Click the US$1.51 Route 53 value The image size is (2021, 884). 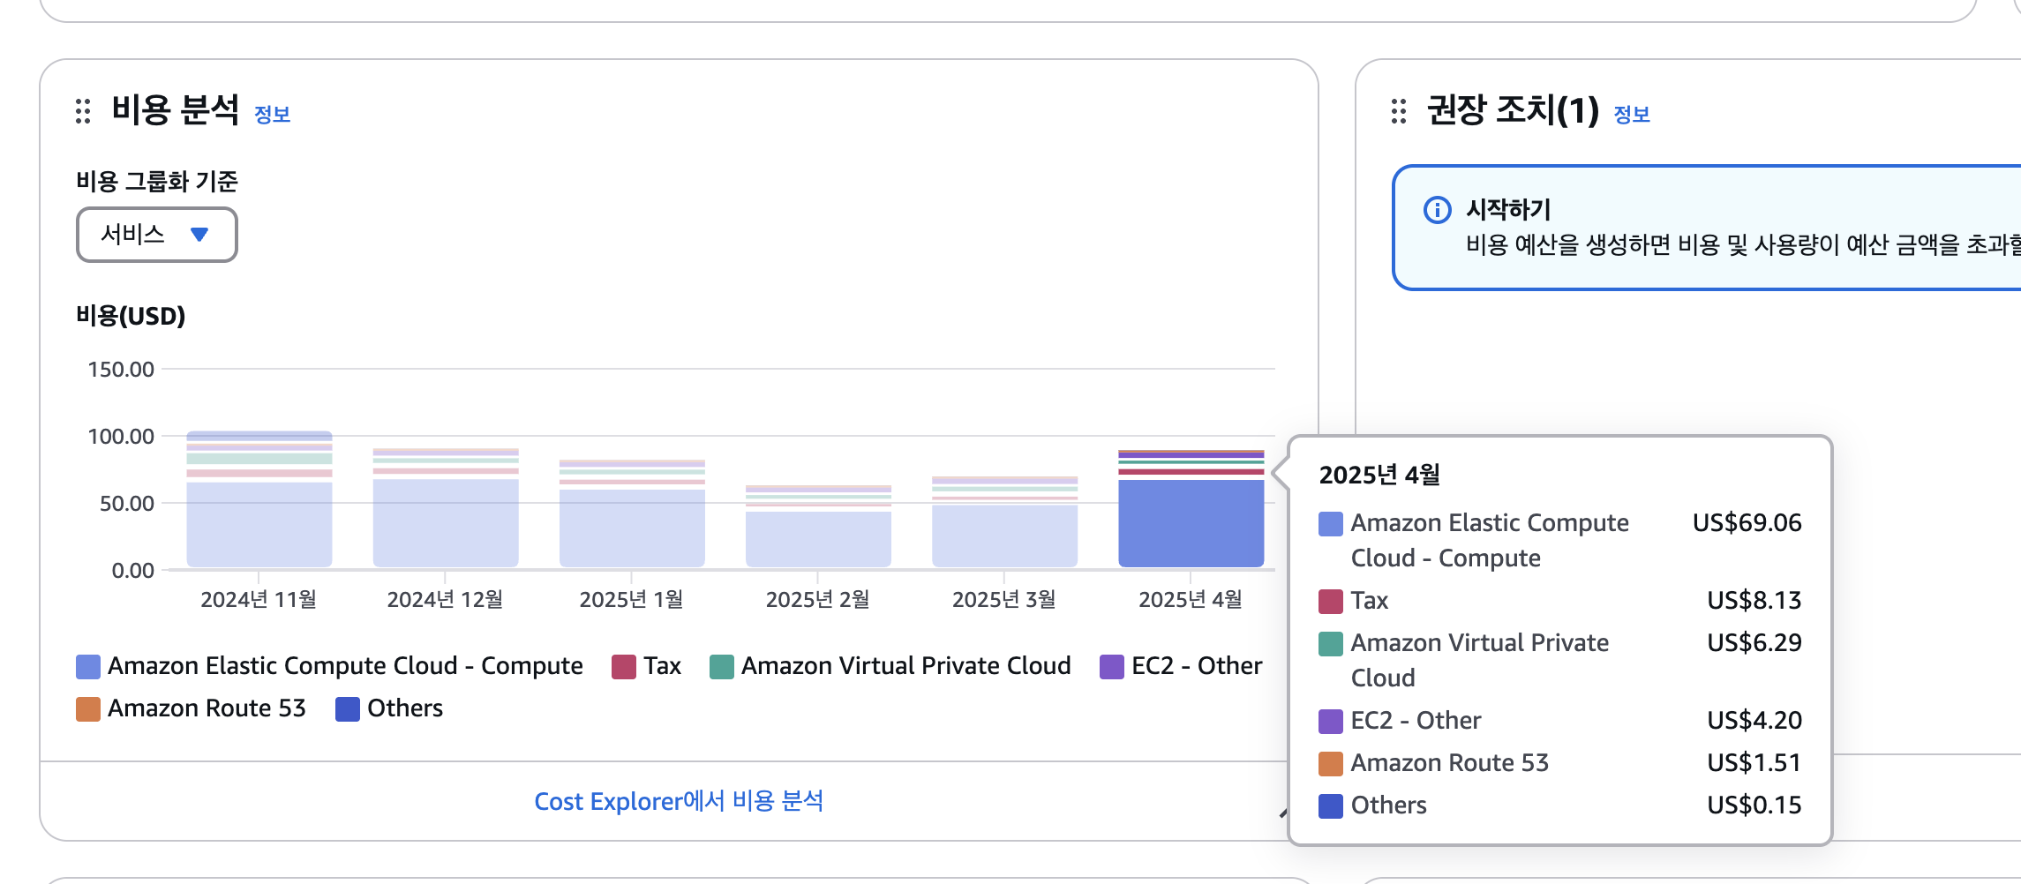point(1754,763)
